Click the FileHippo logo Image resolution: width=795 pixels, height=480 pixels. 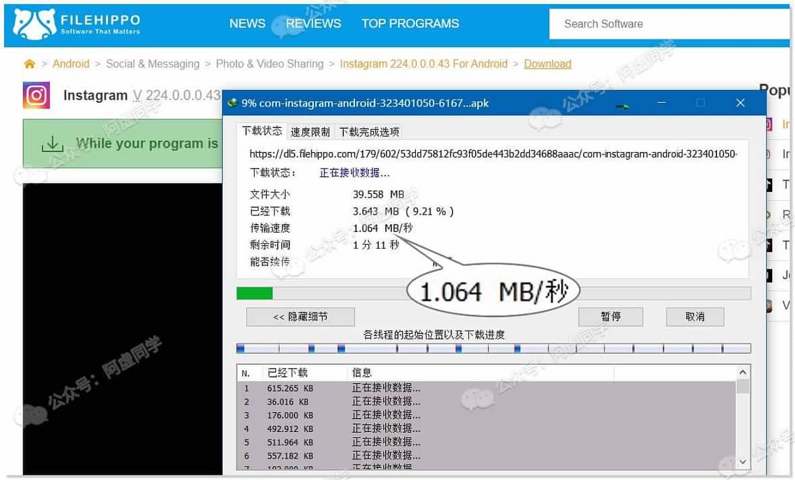coord(77,24)
